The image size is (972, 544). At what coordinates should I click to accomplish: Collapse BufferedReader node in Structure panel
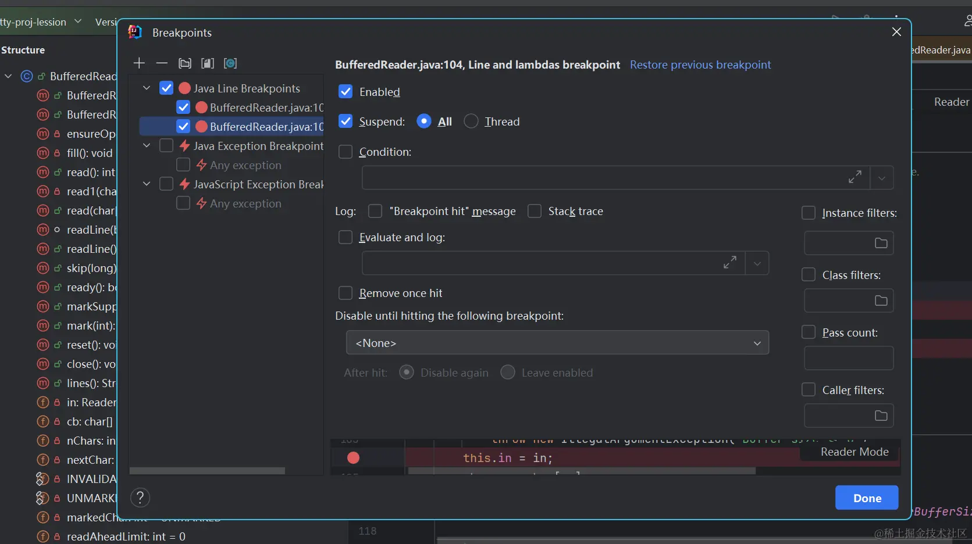tap(8, 76)
